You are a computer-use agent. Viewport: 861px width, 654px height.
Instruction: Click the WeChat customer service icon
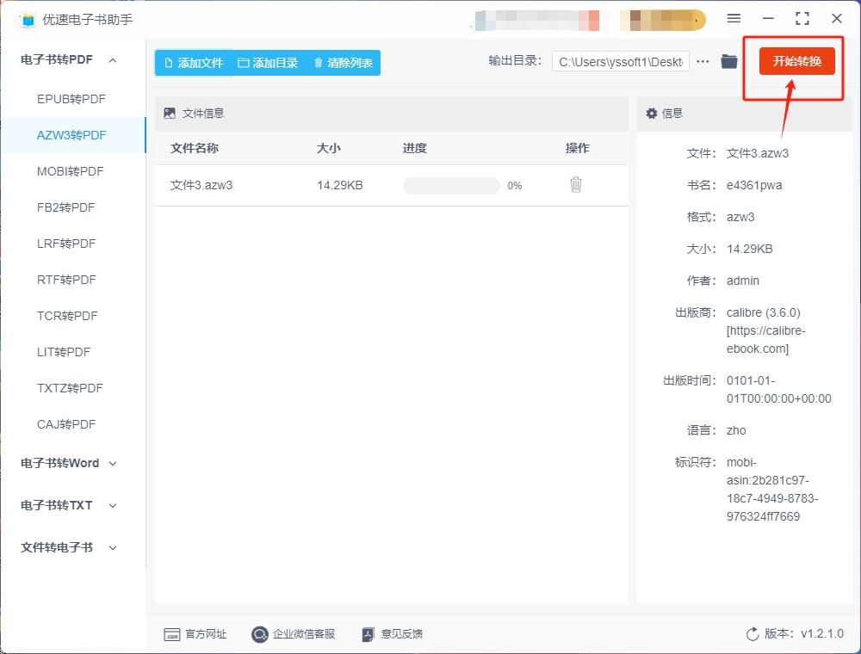pos(259,635)
